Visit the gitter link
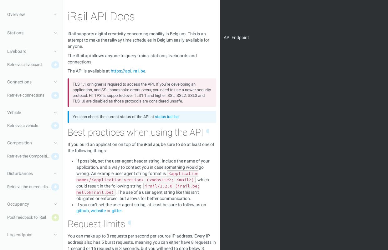 [117, 211]
